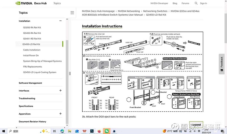Viewport: 227px width, 134px height.
Task: Click the sidebar scroll down arrow
Action: click(x=67, y=125)
